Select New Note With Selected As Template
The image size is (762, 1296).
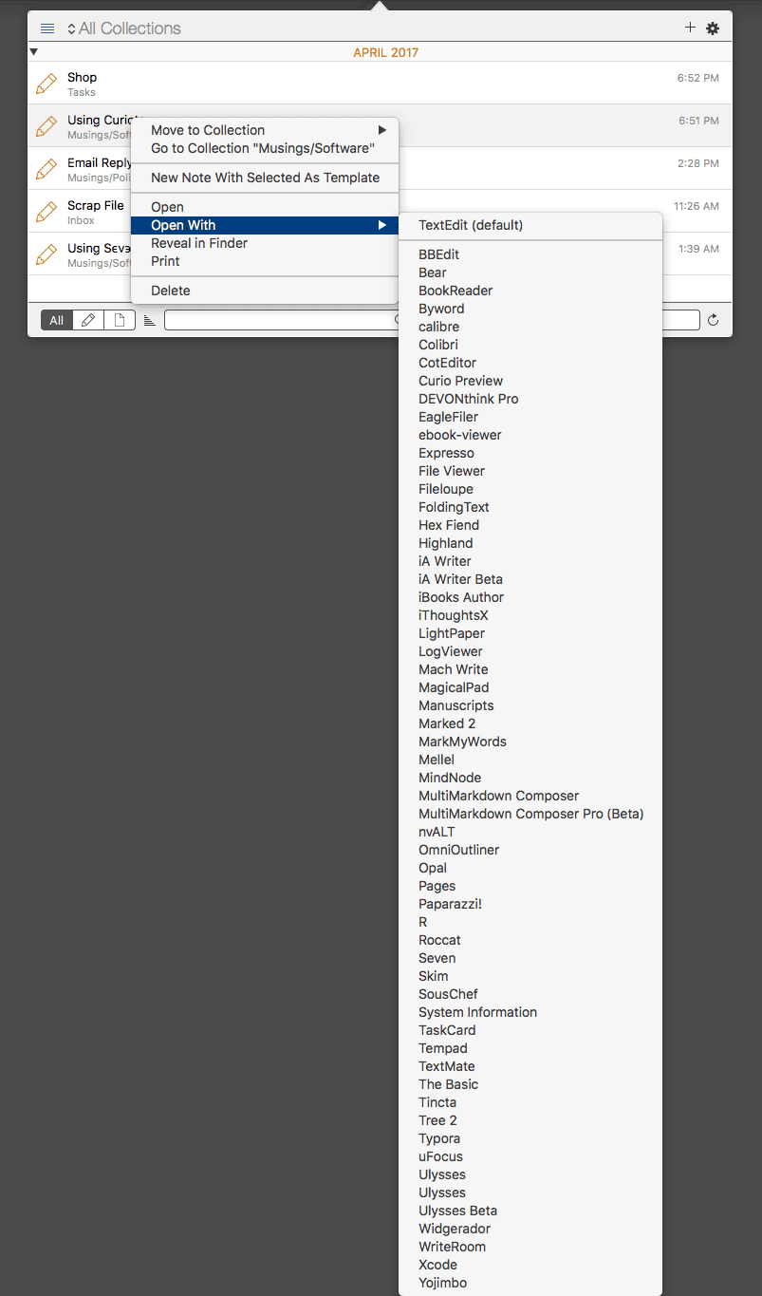(x=265, y=178)
